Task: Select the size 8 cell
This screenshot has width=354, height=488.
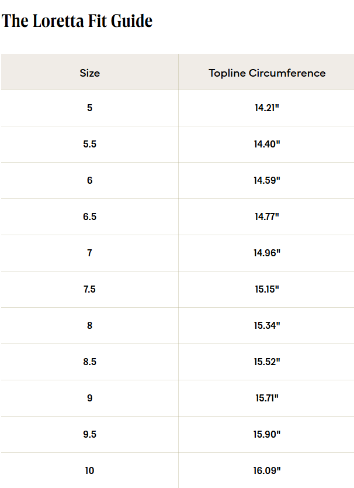Action: (89, 325)
